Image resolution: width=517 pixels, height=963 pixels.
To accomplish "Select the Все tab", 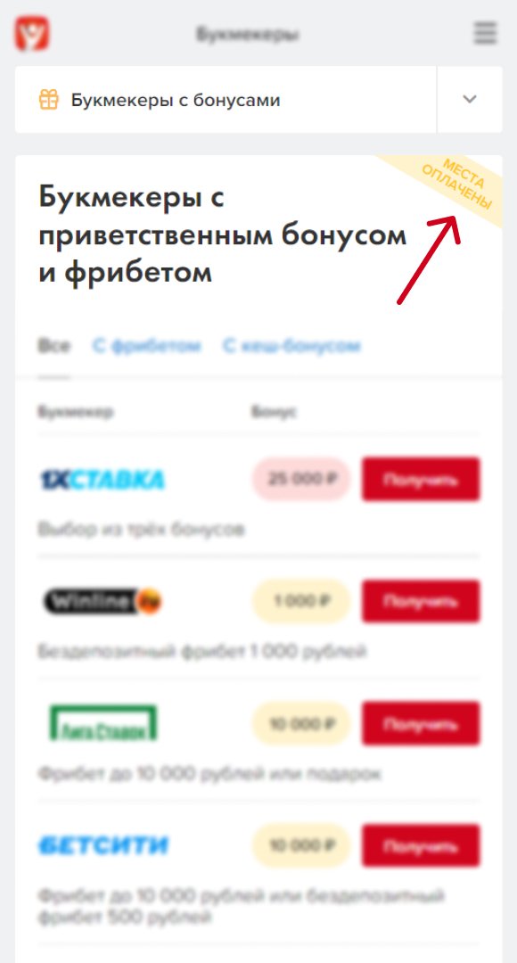I will 54,346.
